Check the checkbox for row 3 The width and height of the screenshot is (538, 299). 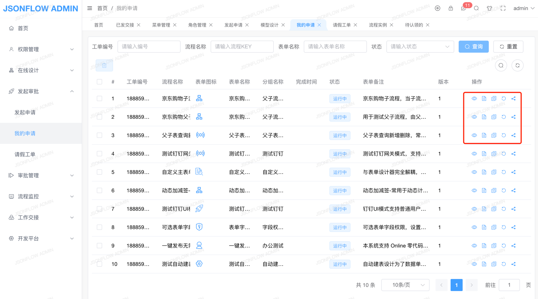click(99, 135)
